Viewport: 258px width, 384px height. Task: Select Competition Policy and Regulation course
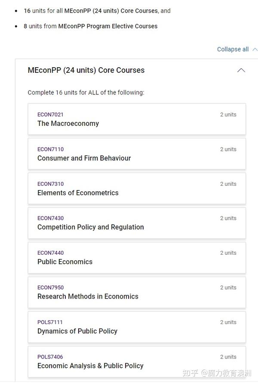[x=91, y=227]
